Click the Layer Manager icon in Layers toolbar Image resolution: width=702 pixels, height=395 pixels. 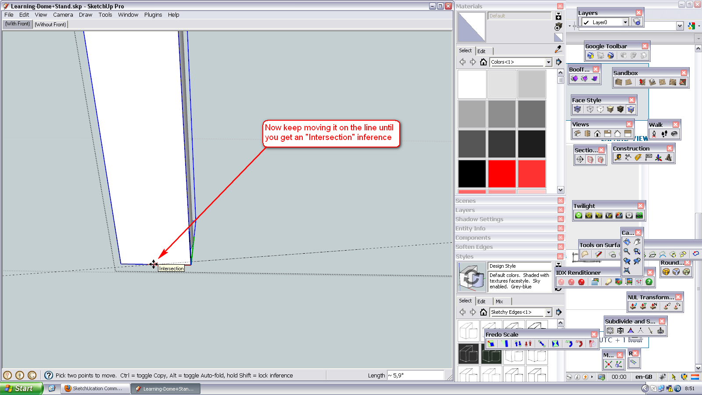(637, 22)
